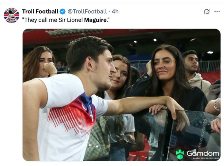Click the green Gamdom logo icon

click(x=180, y=154)
